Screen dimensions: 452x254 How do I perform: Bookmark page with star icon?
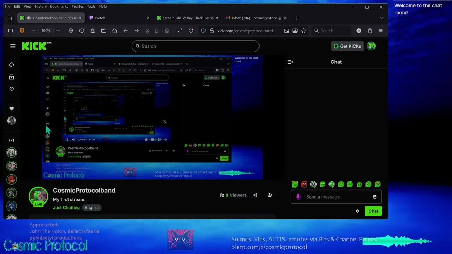click(304, 31)
